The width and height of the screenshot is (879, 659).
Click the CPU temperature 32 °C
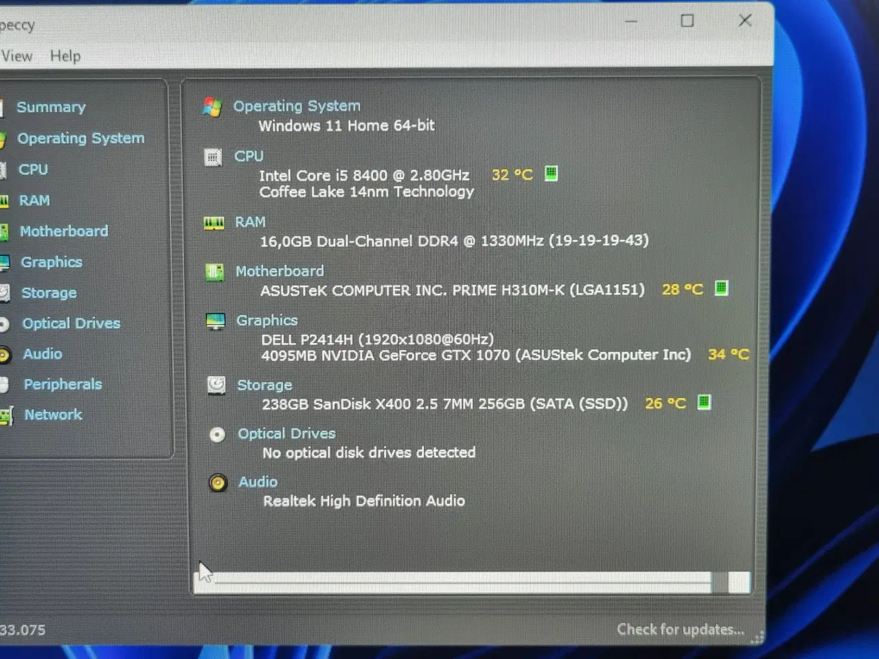click(512, 175)
